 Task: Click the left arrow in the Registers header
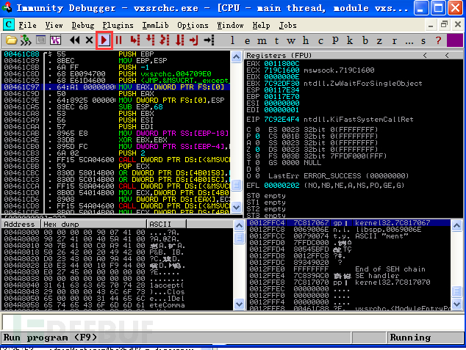pyautogui.click(x=425, y=56)
